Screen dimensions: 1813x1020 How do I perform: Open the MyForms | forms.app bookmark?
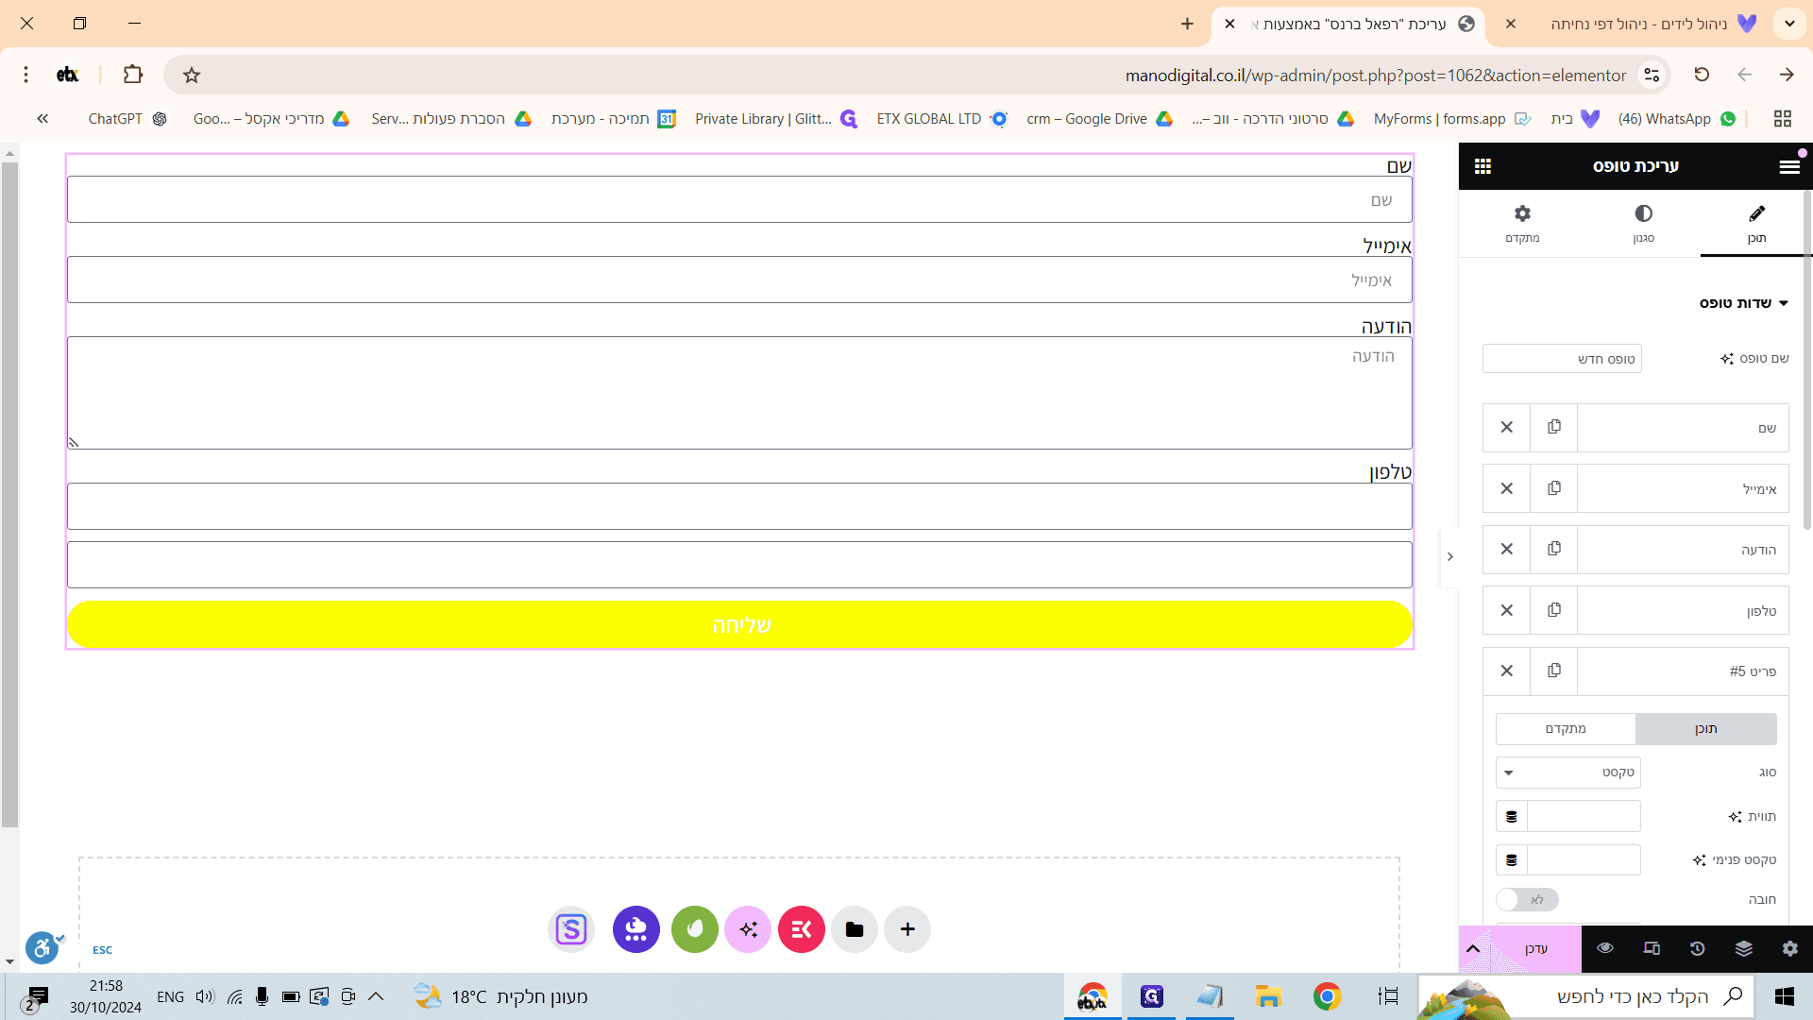tap(1451, 119)
